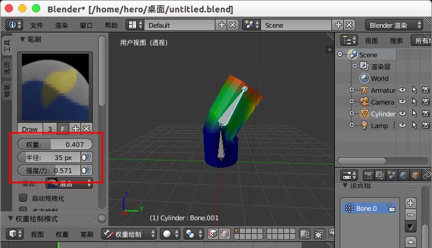Open the 视图 menu in 3D view header

tap(37, 234)
